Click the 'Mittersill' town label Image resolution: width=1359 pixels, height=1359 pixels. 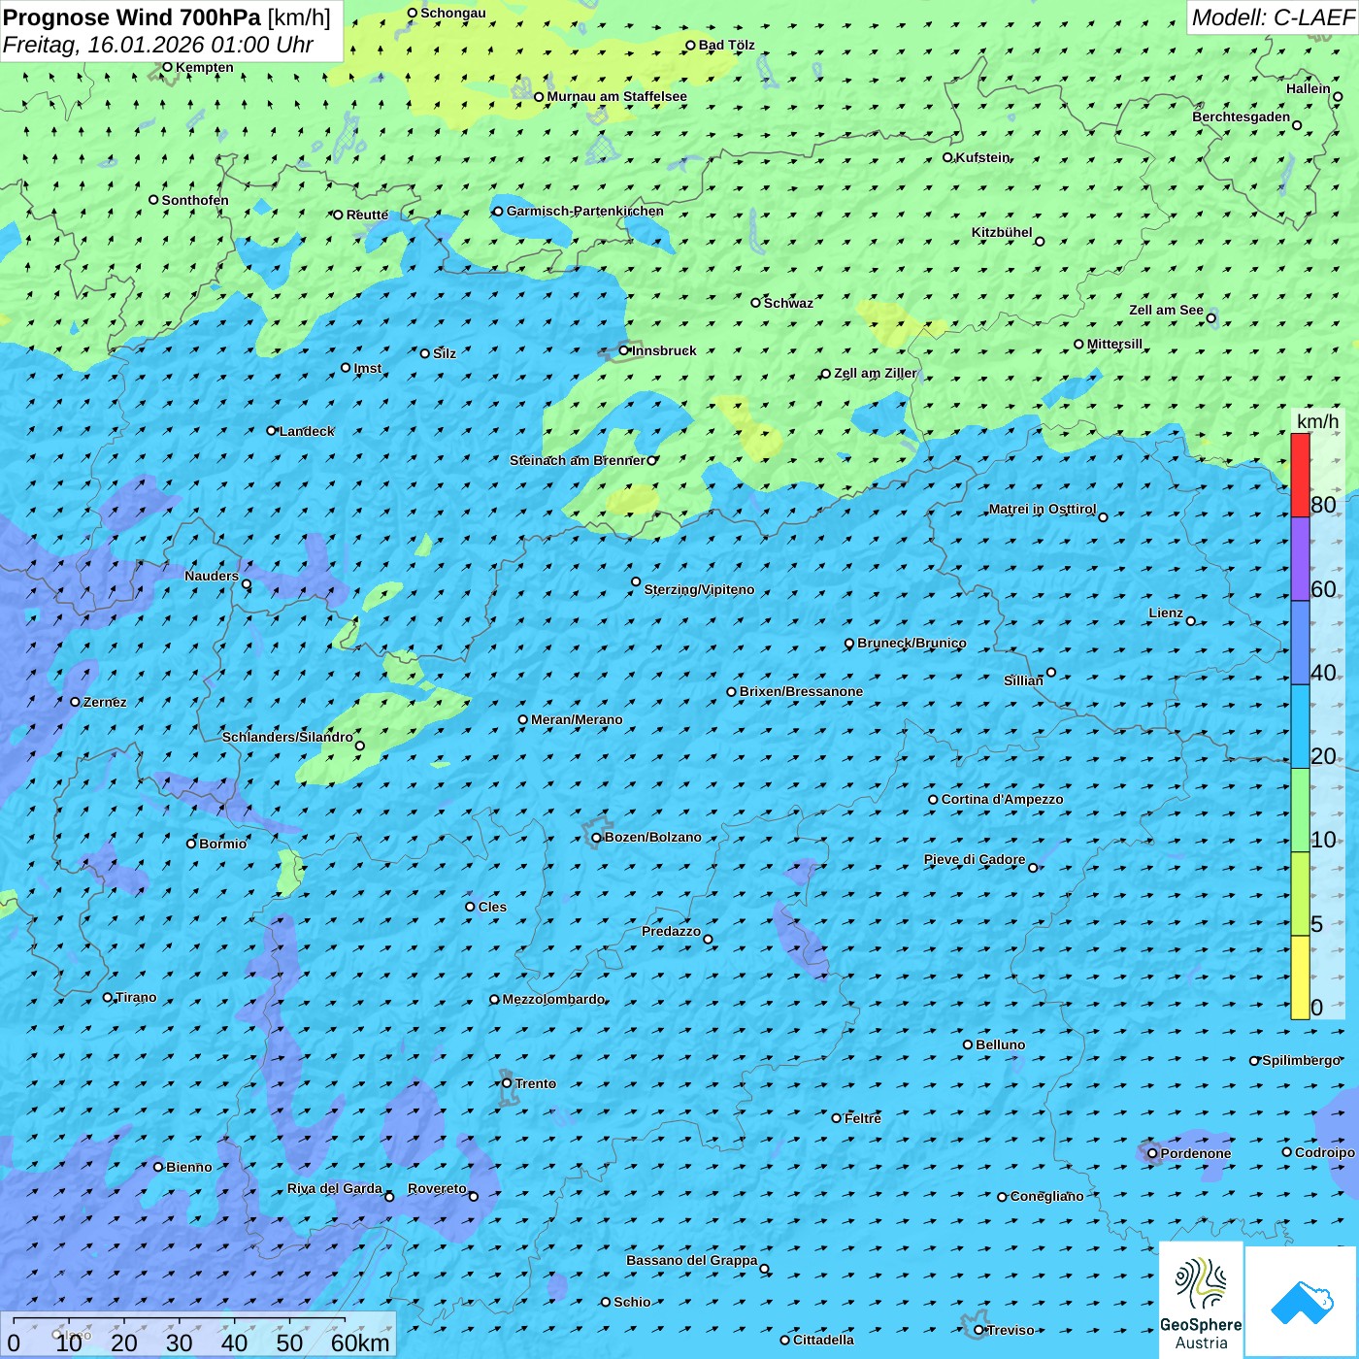1114,344
